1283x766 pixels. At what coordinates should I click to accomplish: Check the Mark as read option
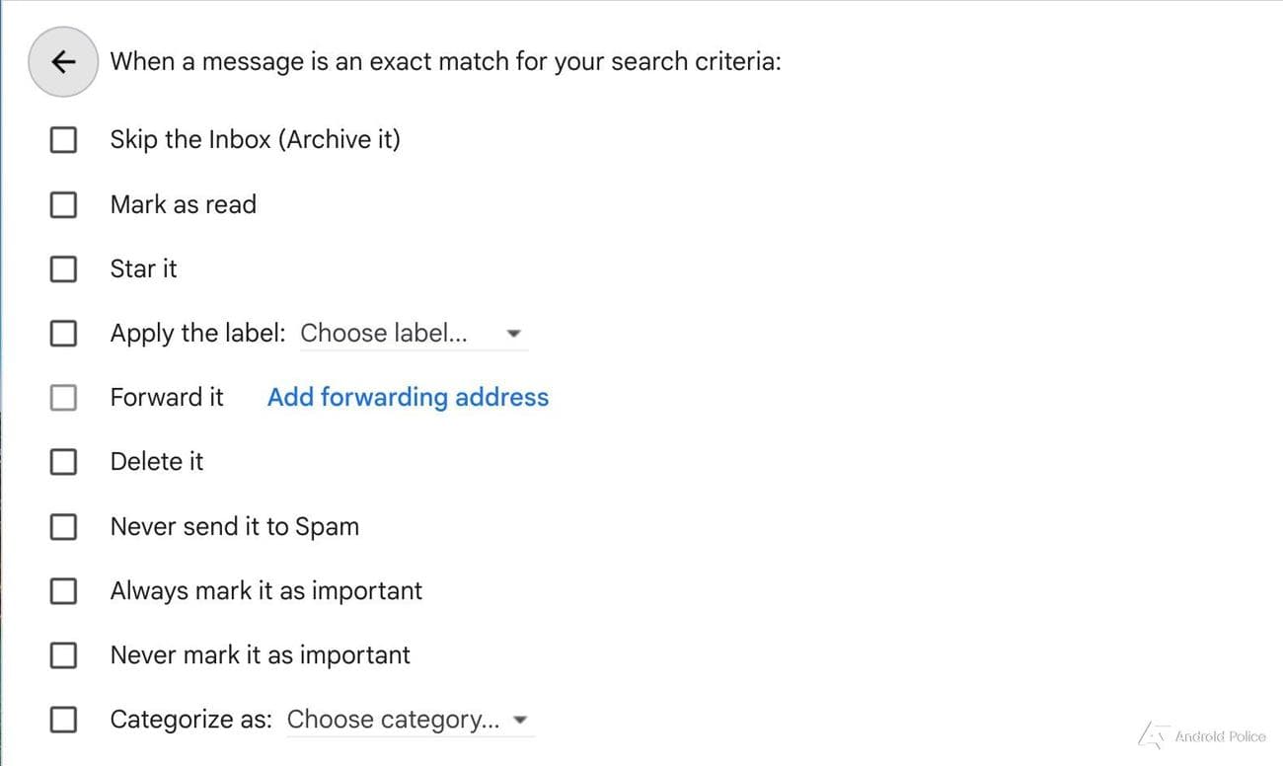[62, 204]
